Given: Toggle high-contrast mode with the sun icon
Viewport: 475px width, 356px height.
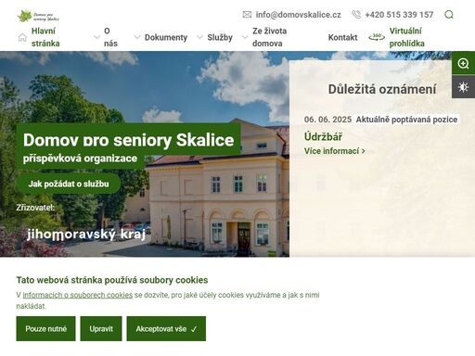Looking at the screenshot, I should (463, 87).
